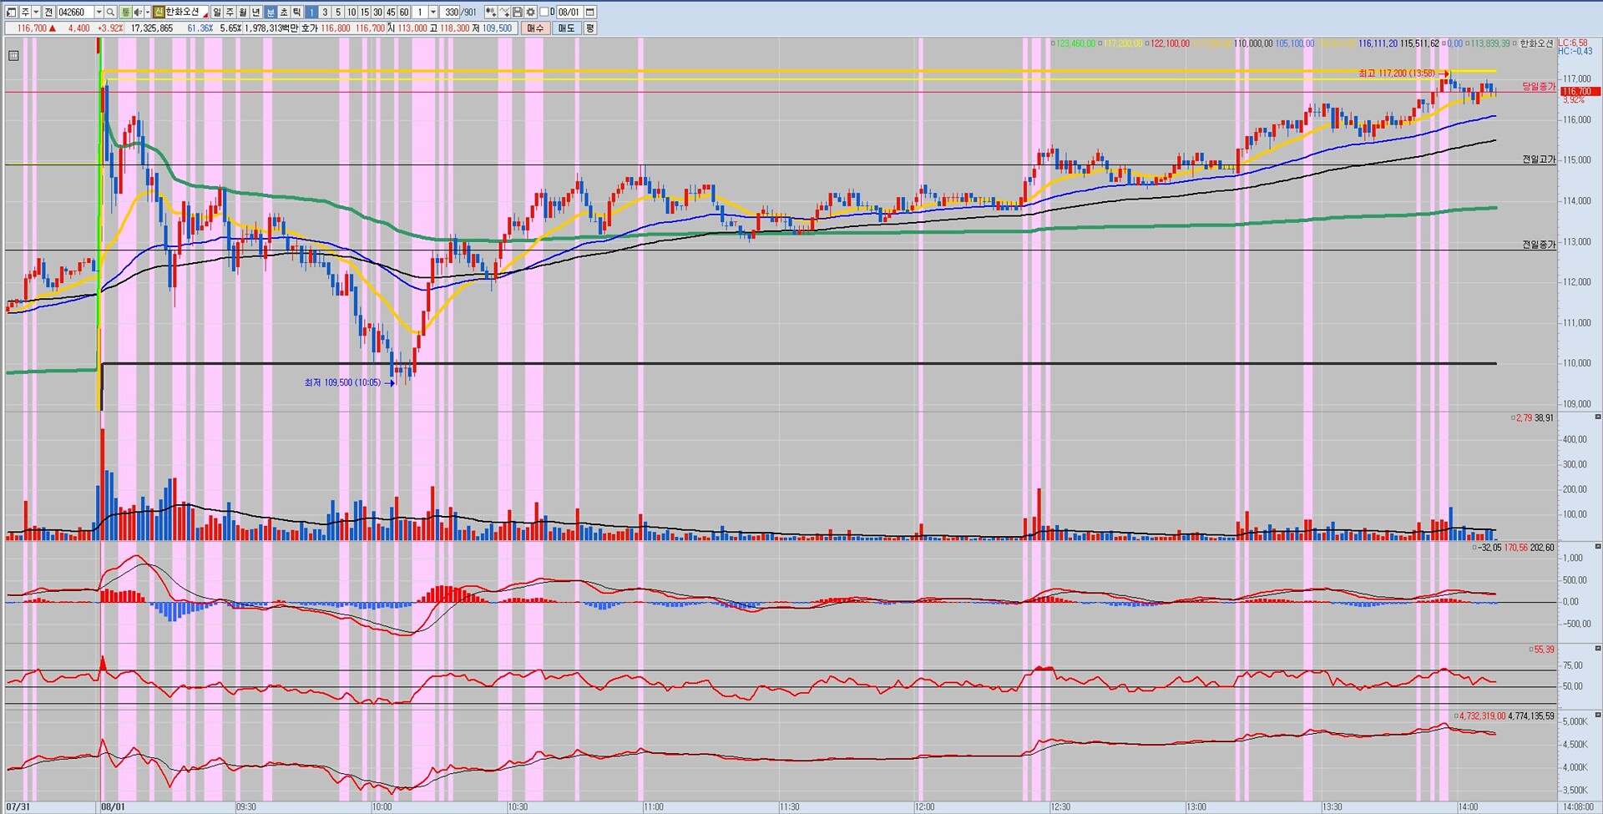1603x814 pixels.
Task: Expand the stock code 042660 dropdown
Action: point(99,13)
